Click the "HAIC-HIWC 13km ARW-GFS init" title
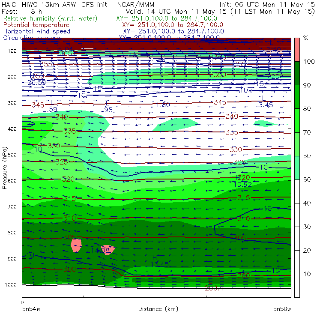This screenshot has width=317, height=317. (x=54, y=4)
